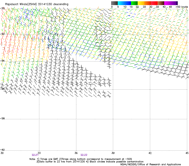Click the latitude label '-54'
The height and width of the screenshot is (166, 189).
pos(2,61)
